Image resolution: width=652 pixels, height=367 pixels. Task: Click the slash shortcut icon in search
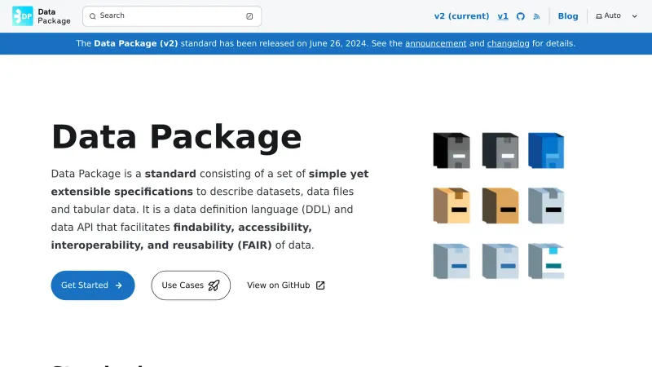249,16
